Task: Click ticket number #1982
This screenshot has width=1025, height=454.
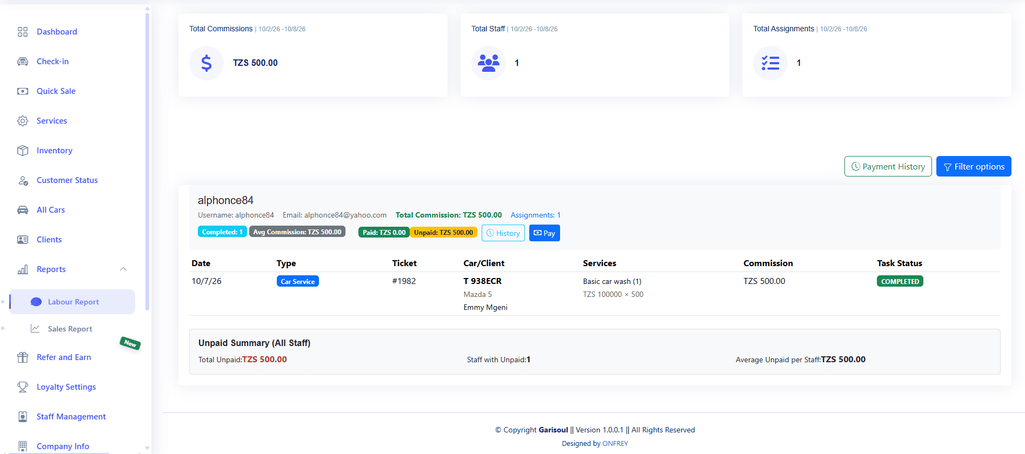Action: coord(404,281)
